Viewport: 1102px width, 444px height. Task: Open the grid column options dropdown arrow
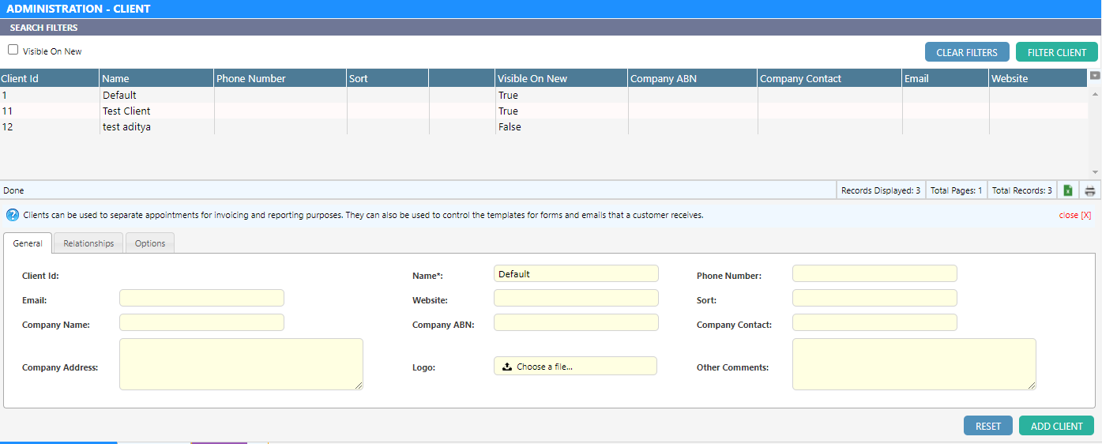(x=1095, y=76)
